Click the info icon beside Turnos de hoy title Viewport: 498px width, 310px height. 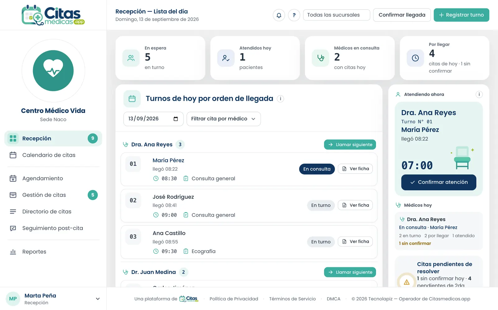[280, 99]
